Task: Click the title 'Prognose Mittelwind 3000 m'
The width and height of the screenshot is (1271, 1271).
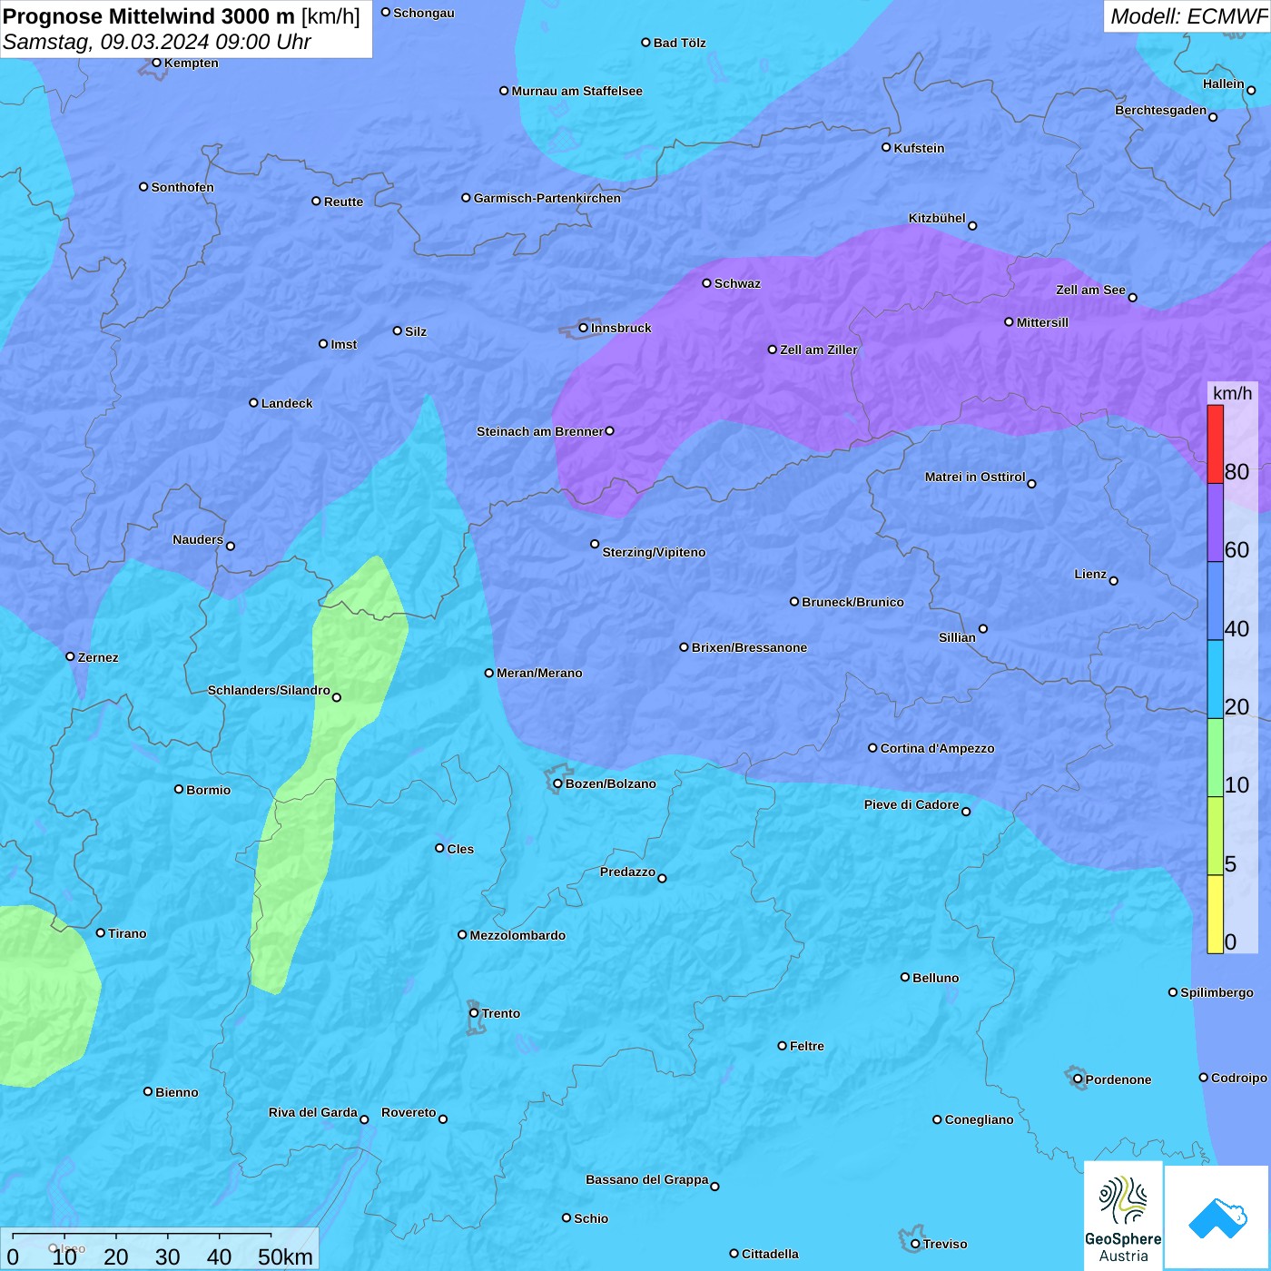Action: 149,16
